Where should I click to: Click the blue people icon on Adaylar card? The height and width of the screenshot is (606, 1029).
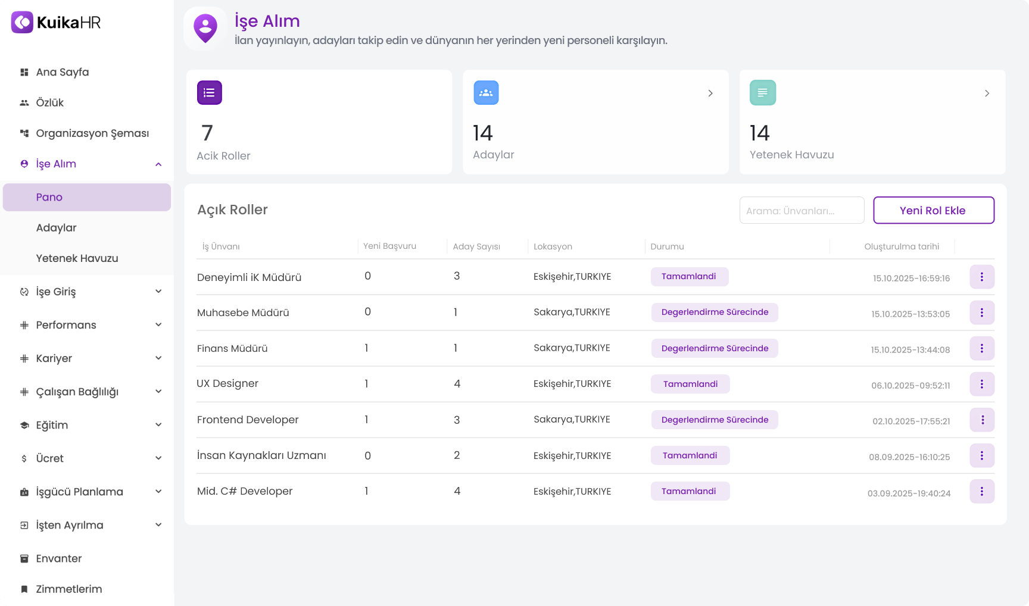click(486, 92)
